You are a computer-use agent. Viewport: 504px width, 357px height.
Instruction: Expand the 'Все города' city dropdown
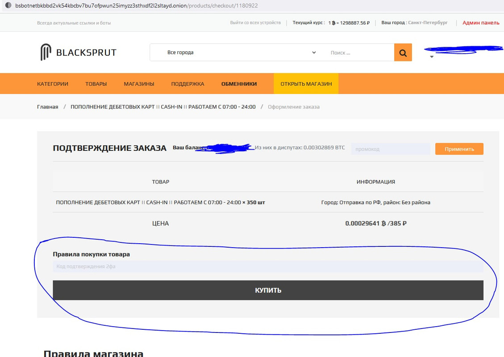(241, 52)
